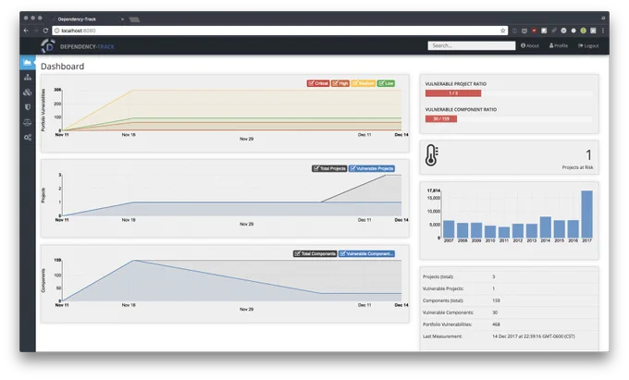Bookmark the page with the star icon

pos(502,31)
